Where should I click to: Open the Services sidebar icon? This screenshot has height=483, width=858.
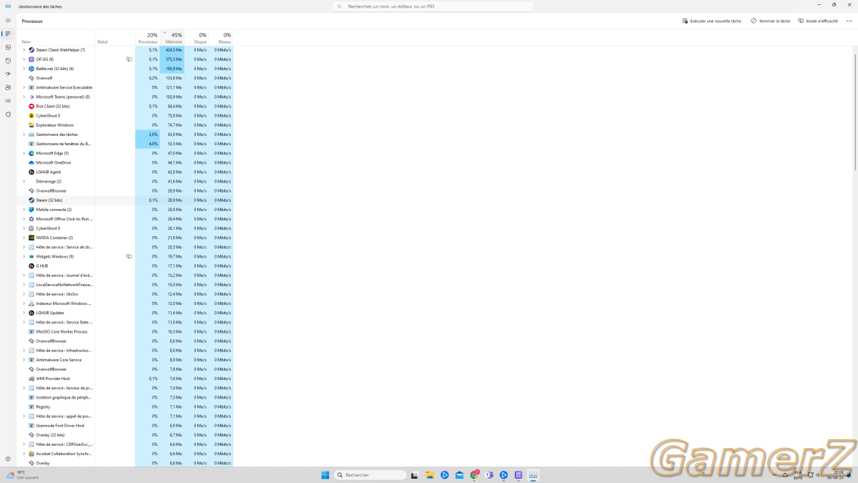coord(8,114)
